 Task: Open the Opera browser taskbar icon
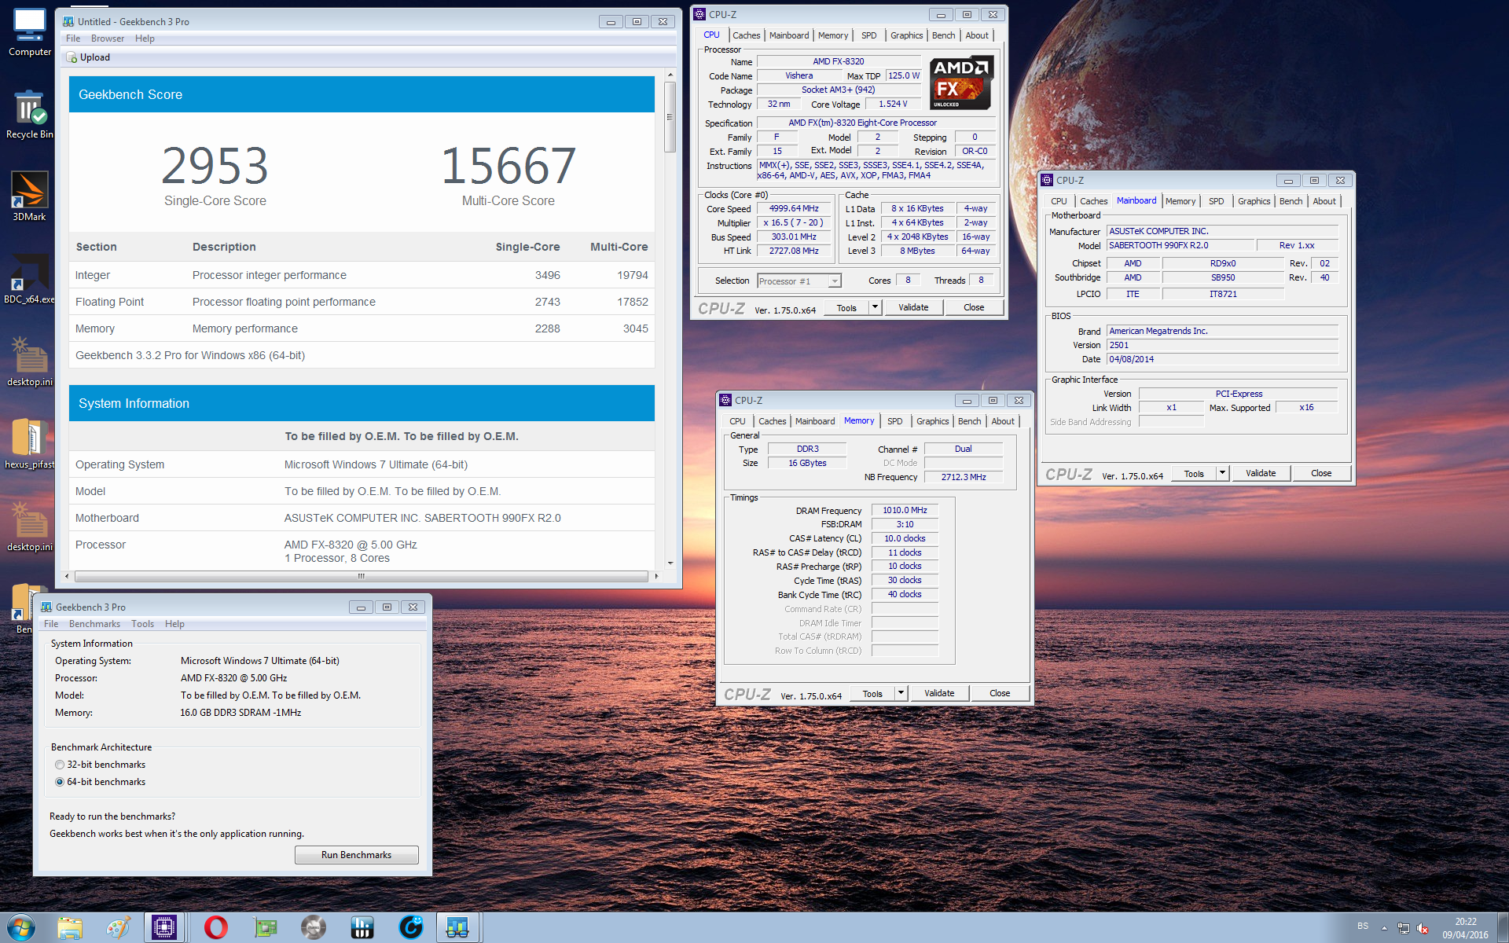215,928
